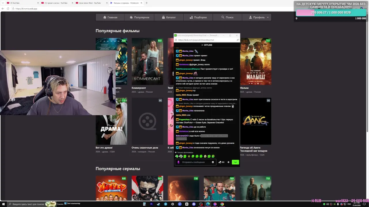Screen dimensions: 369x207
Task: Switch to the проект счастья YouTube tab
Action: tap(56, 3)
